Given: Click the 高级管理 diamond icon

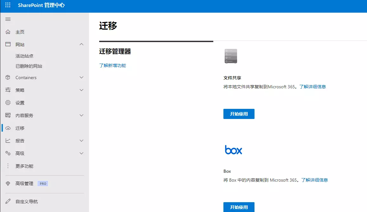Looking at the screenshot, I should pyautogui.click(x=8, y=184).
